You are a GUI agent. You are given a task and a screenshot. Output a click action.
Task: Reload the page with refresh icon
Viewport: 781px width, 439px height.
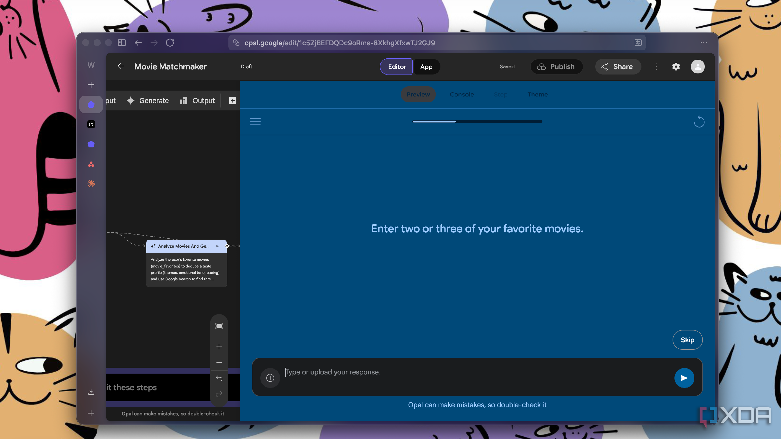click(170, 43)
